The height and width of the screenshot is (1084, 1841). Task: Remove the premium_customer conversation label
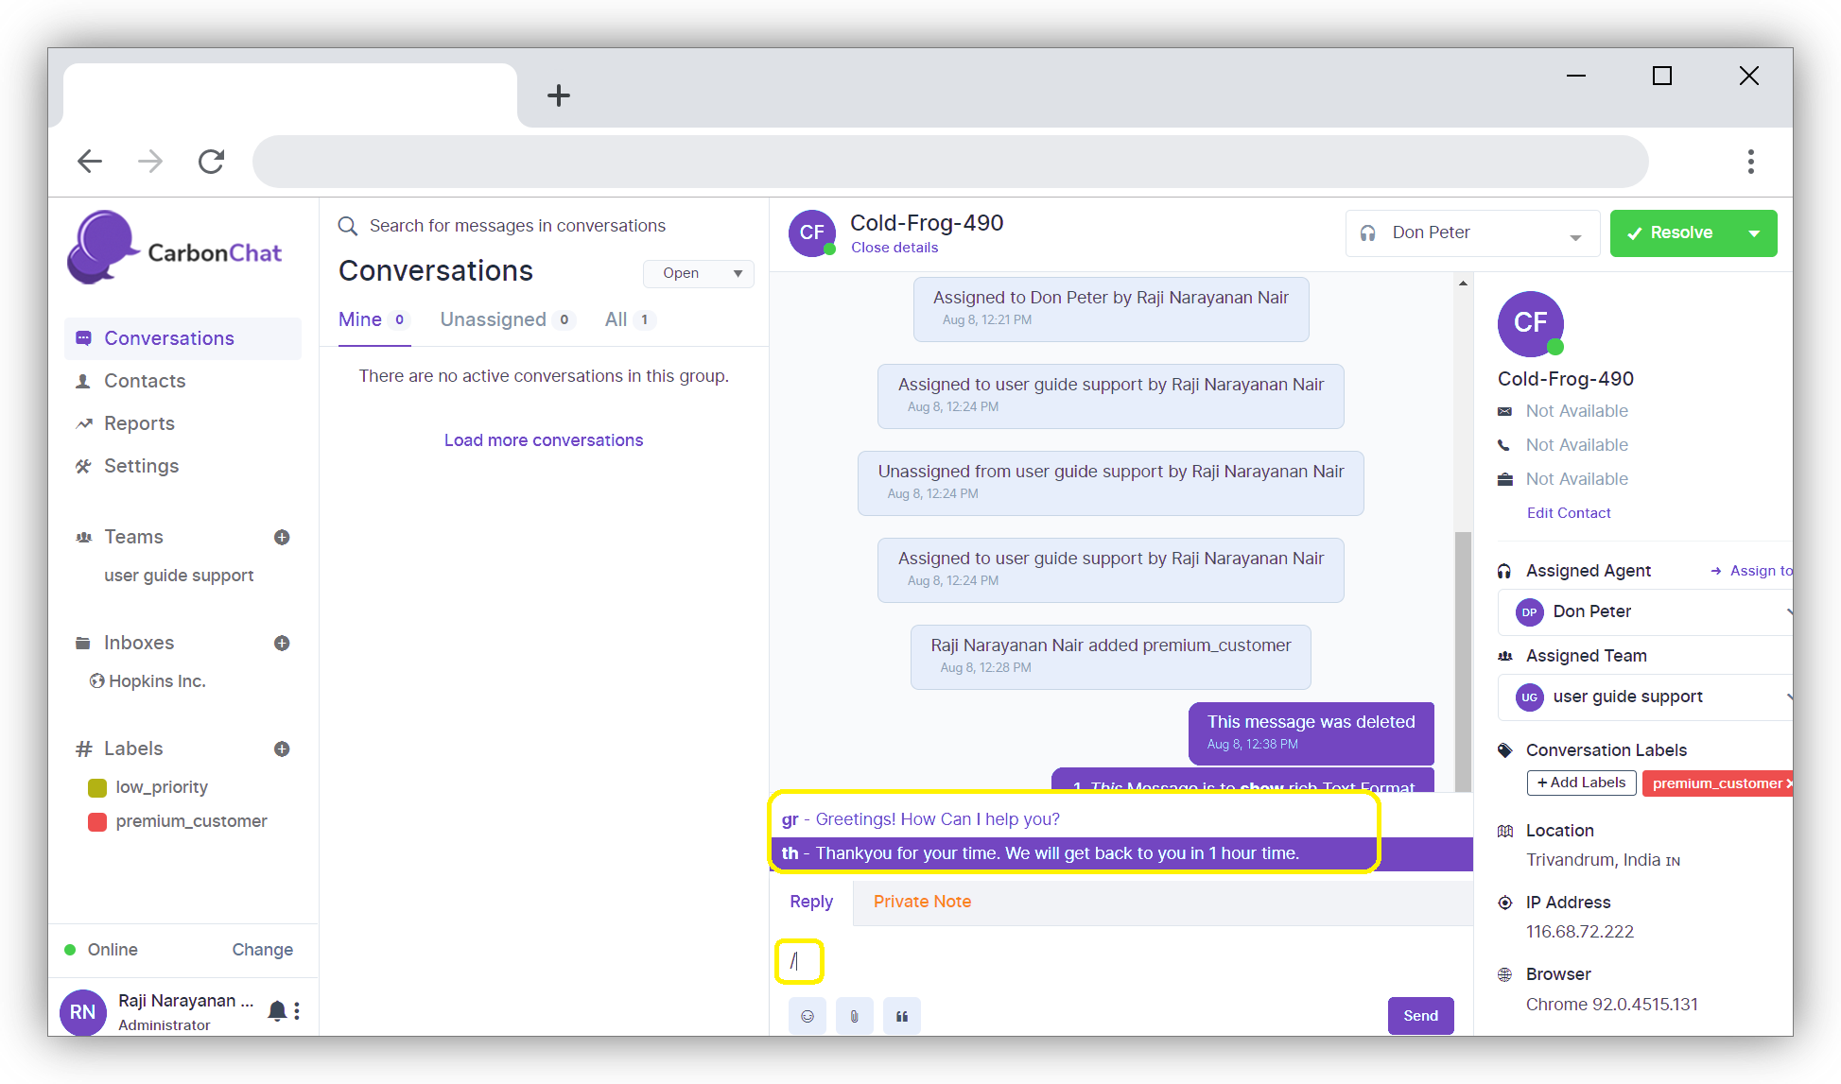[1788, 783]
